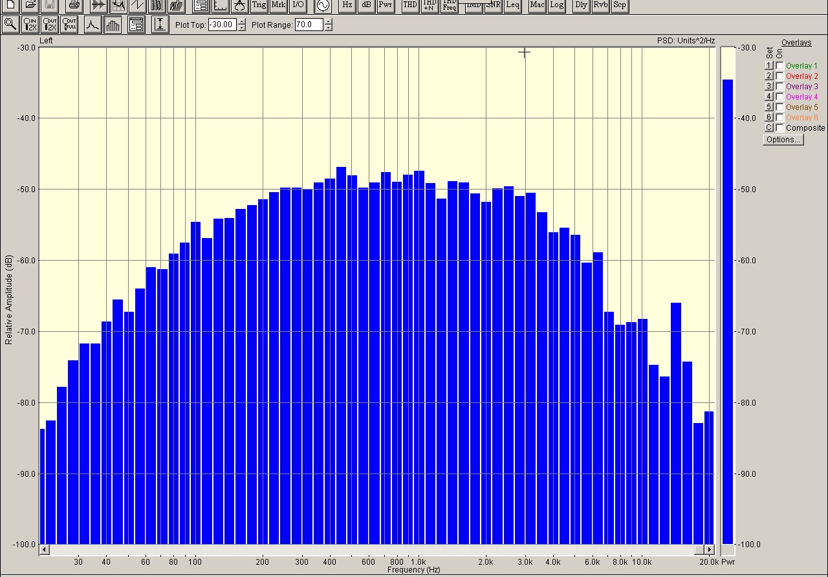Screen dimensions: 828x577
Task: Select the magnifier zoom tool
Action: click(10, 25)
